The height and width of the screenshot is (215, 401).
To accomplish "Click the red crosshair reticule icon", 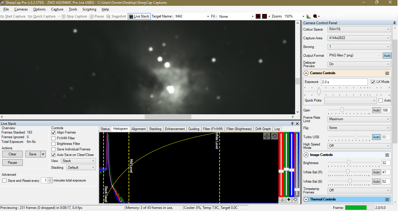I will pyautogui.click(x=265, y=16).
